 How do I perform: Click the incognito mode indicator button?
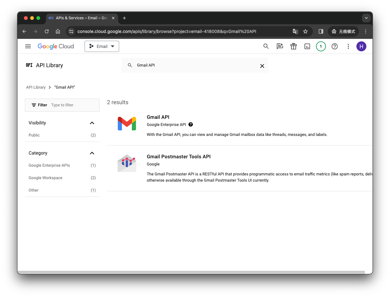pyautogui.click(x=343, y=31)
